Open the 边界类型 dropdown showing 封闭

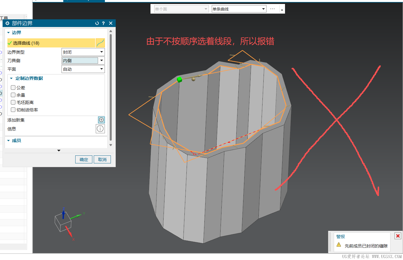point(83,52)
